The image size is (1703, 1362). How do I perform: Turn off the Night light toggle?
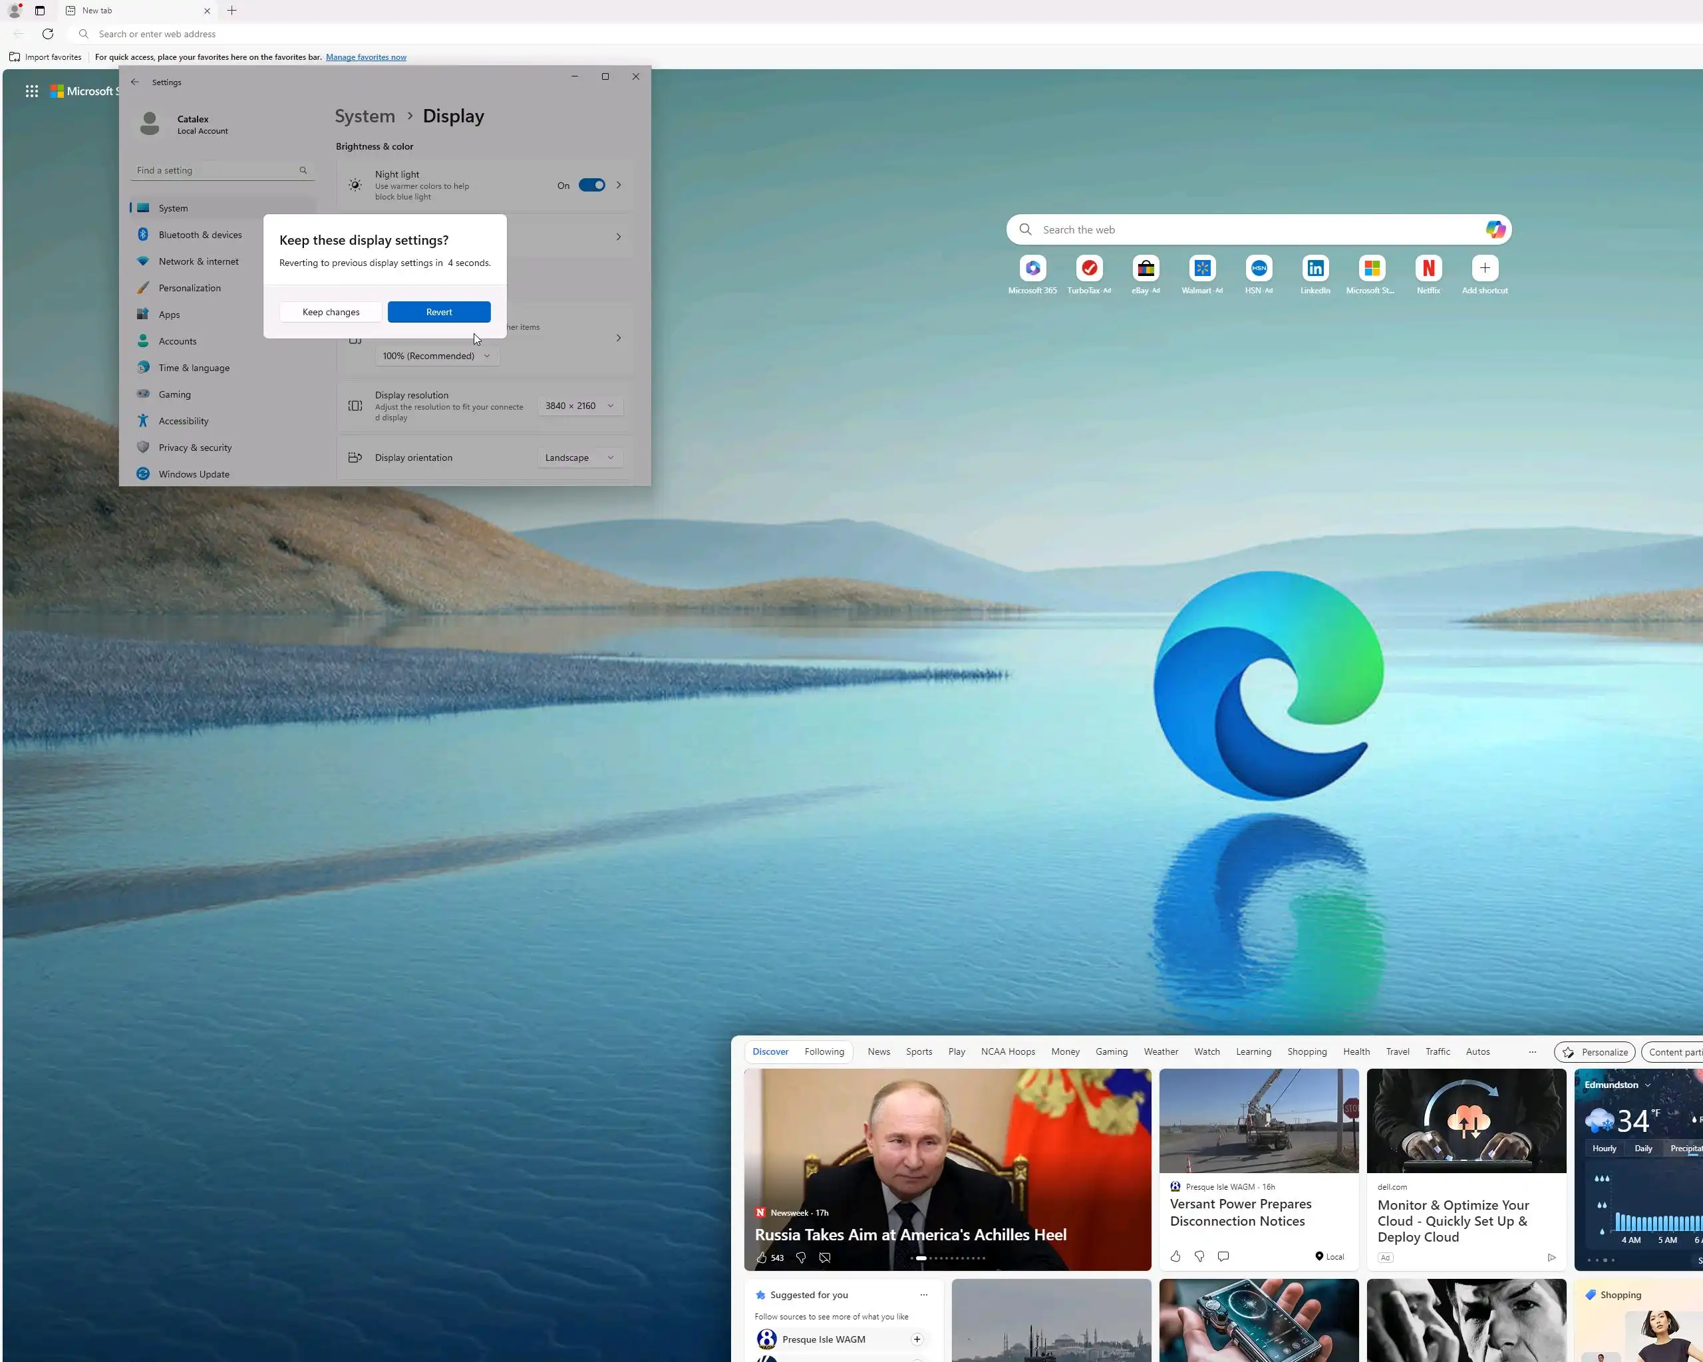point(591,186)
